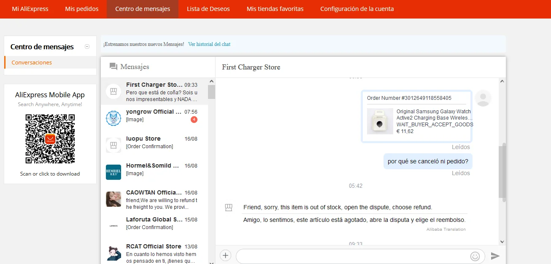This screenshot has height=264, width=551.
Task: Select Conversaciones in the sidebar
Action: 32,62
